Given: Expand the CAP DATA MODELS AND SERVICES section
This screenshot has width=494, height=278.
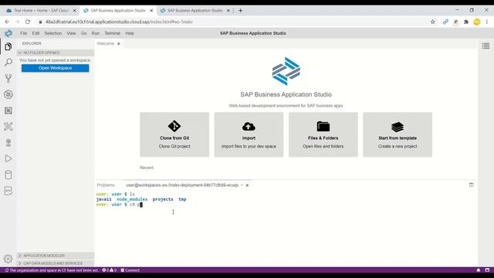Looking at the screenshot, I should [56, 263].
